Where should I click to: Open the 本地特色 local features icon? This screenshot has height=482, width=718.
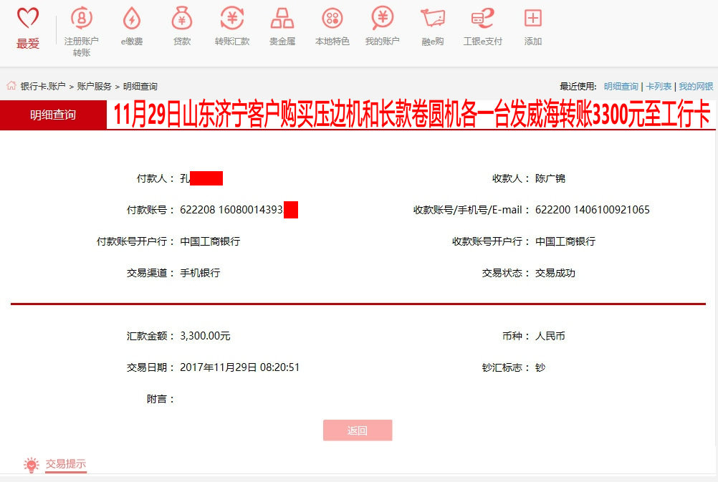(x=332, y=26)
